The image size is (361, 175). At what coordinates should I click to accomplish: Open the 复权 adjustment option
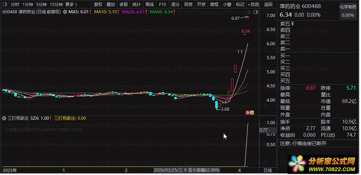pos(98,5)
